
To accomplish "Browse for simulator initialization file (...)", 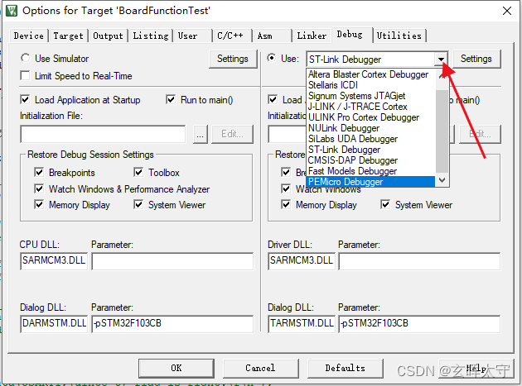I will (x=200, y=134).
